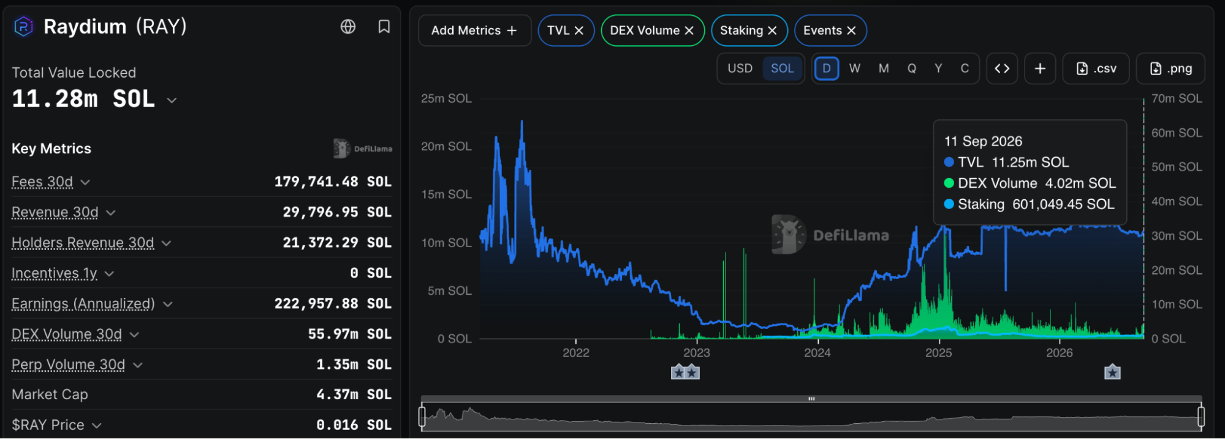Click the plus icon beside embed button
1225x439 pixels.
pyautogui.click(x=1040, y=68)
